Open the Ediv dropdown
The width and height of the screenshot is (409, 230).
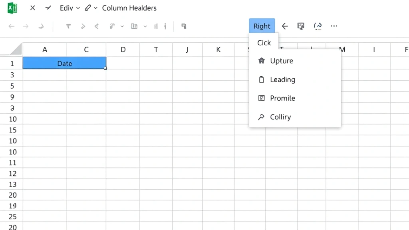(x=69, y=8)
